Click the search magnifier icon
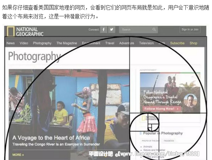This screenshot has width=212, height=160. click(154, 30)
